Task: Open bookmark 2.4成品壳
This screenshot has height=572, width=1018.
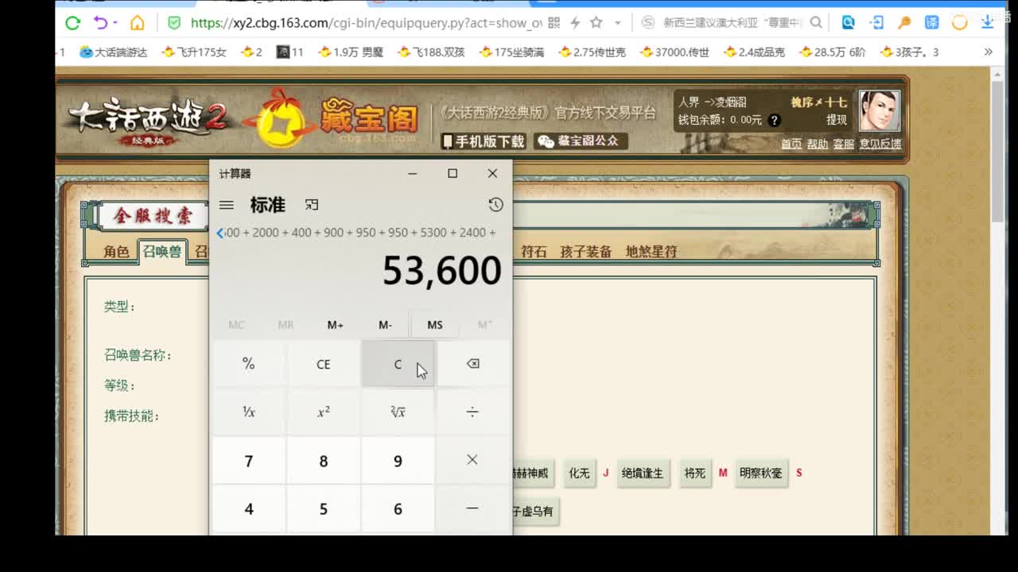Action: (x=754, y=52)
